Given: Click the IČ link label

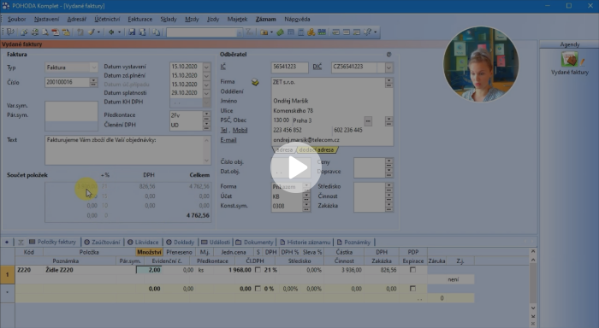Looking at the screenshot, I should click(222, 67).
